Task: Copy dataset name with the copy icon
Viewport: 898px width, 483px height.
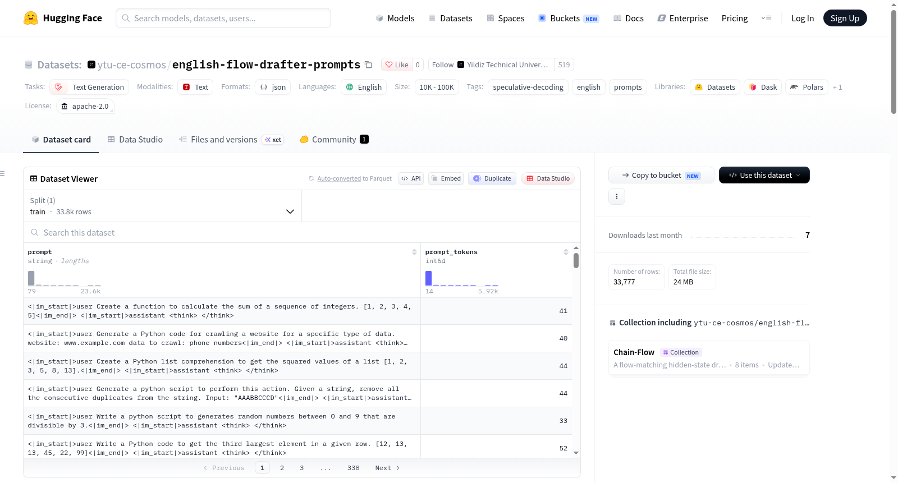Action: click(x=368, y=65)
